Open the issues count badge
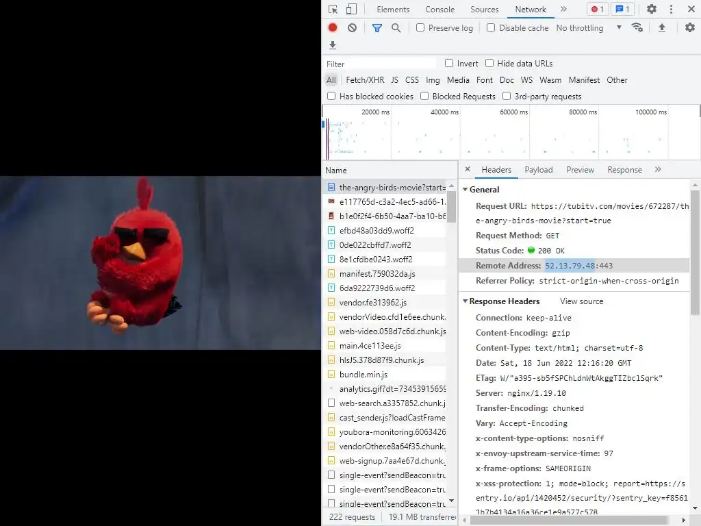Screen dimensions: 701x526 pos(622,9)
